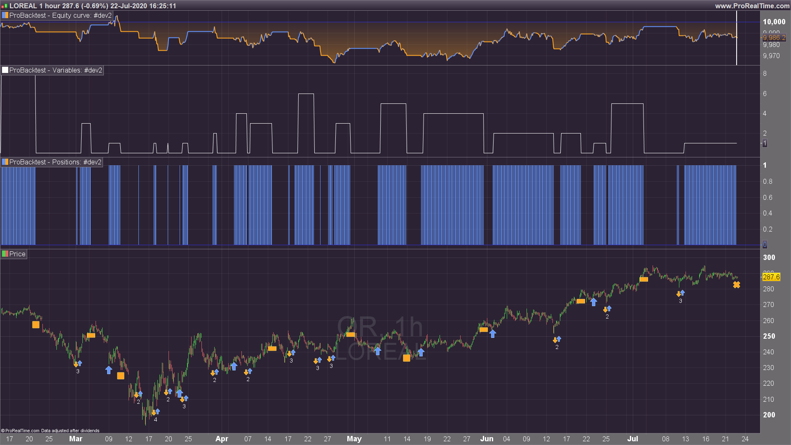Click the candlestick icon beside LOREAL title
Image resolution: width=791 pixels, height=445 pixels.
(4, 6)
